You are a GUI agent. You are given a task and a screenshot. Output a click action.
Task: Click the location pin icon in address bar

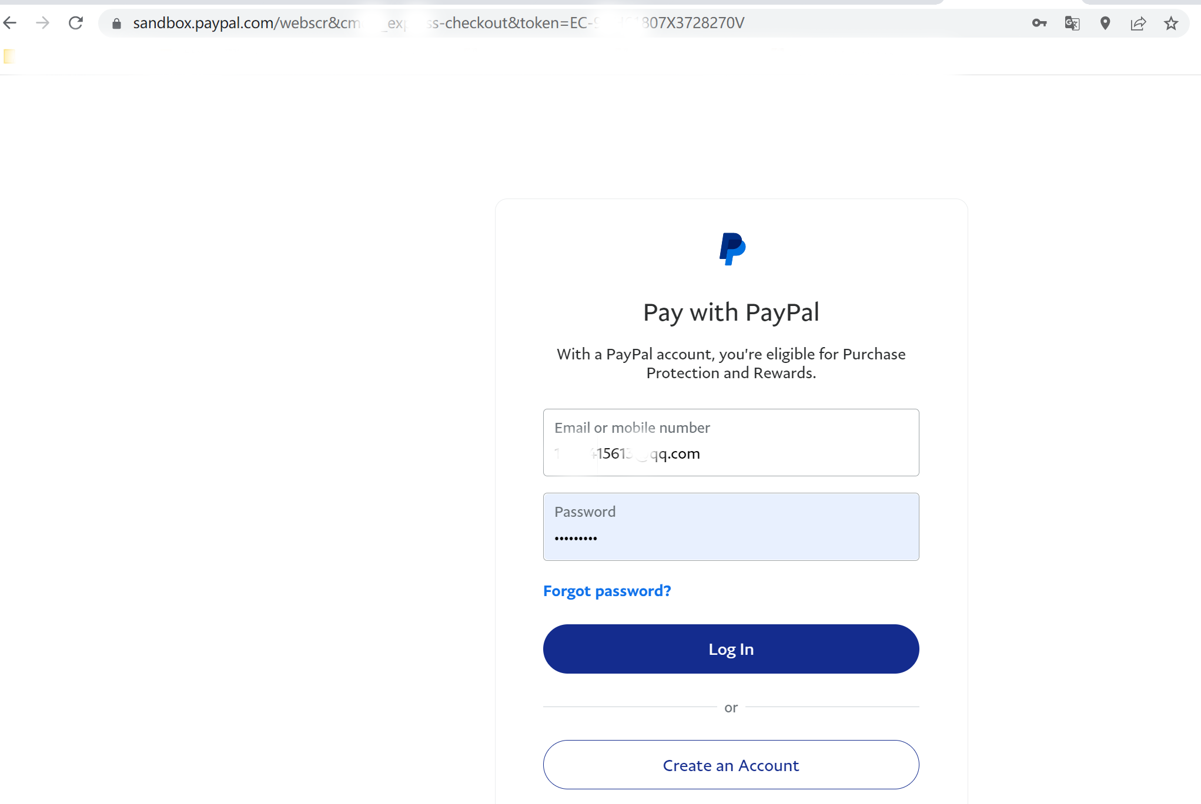(1105, 23)
